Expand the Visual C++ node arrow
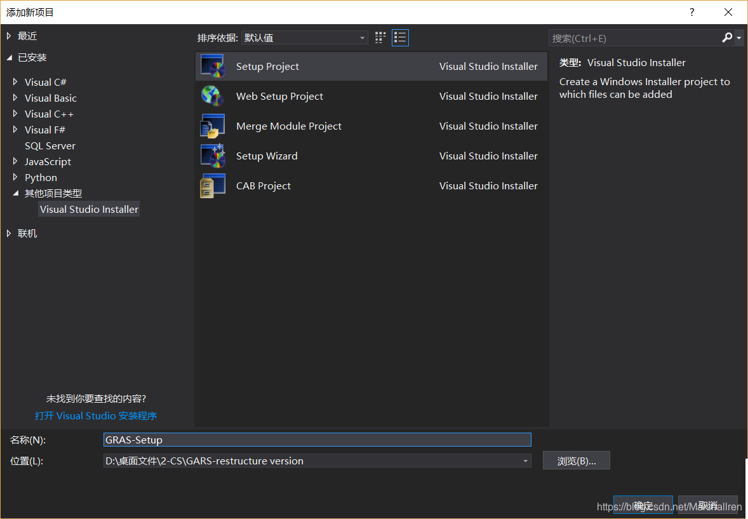The width and height of the screenshot is (748, 519). point(15,114)
